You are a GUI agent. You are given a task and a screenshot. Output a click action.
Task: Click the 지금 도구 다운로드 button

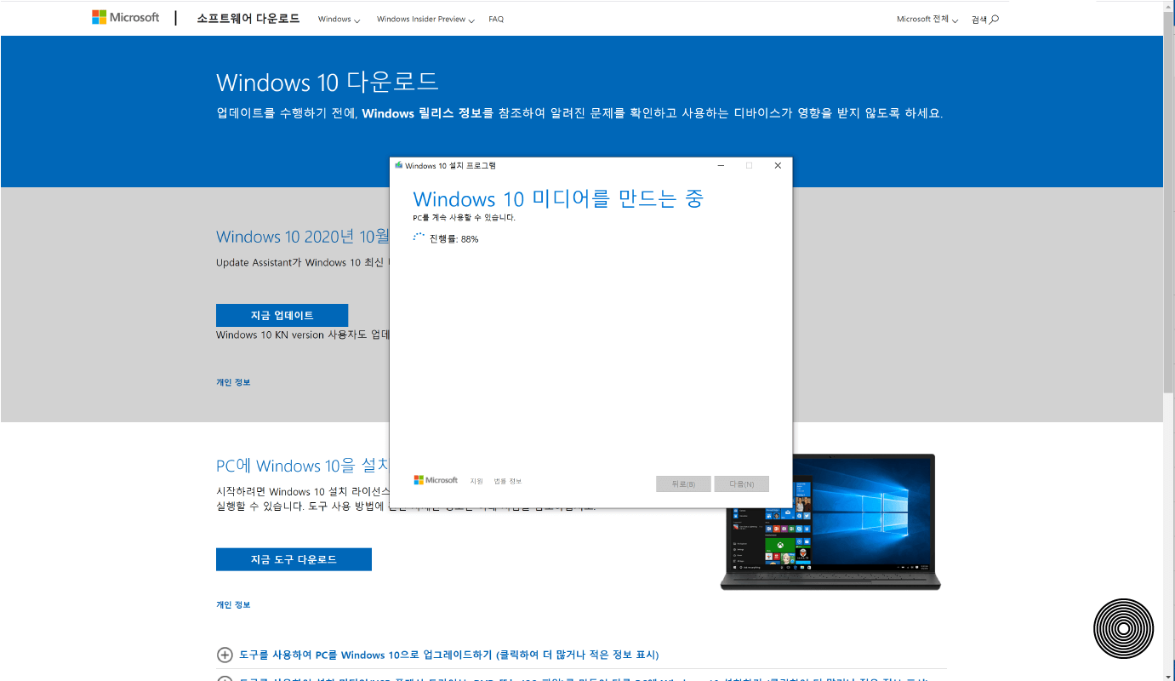294,559
